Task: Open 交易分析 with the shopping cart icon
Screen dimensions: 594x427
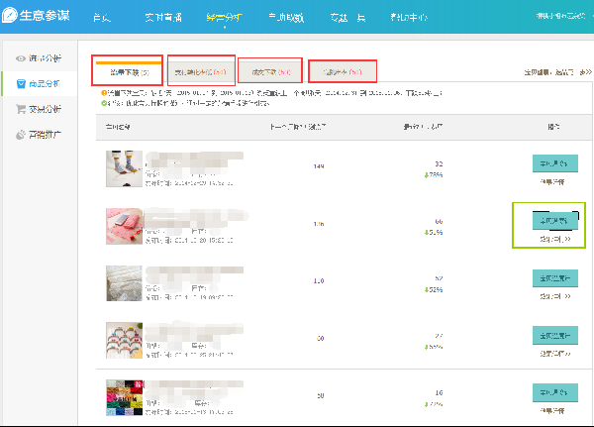Action: tap(42, 109)
